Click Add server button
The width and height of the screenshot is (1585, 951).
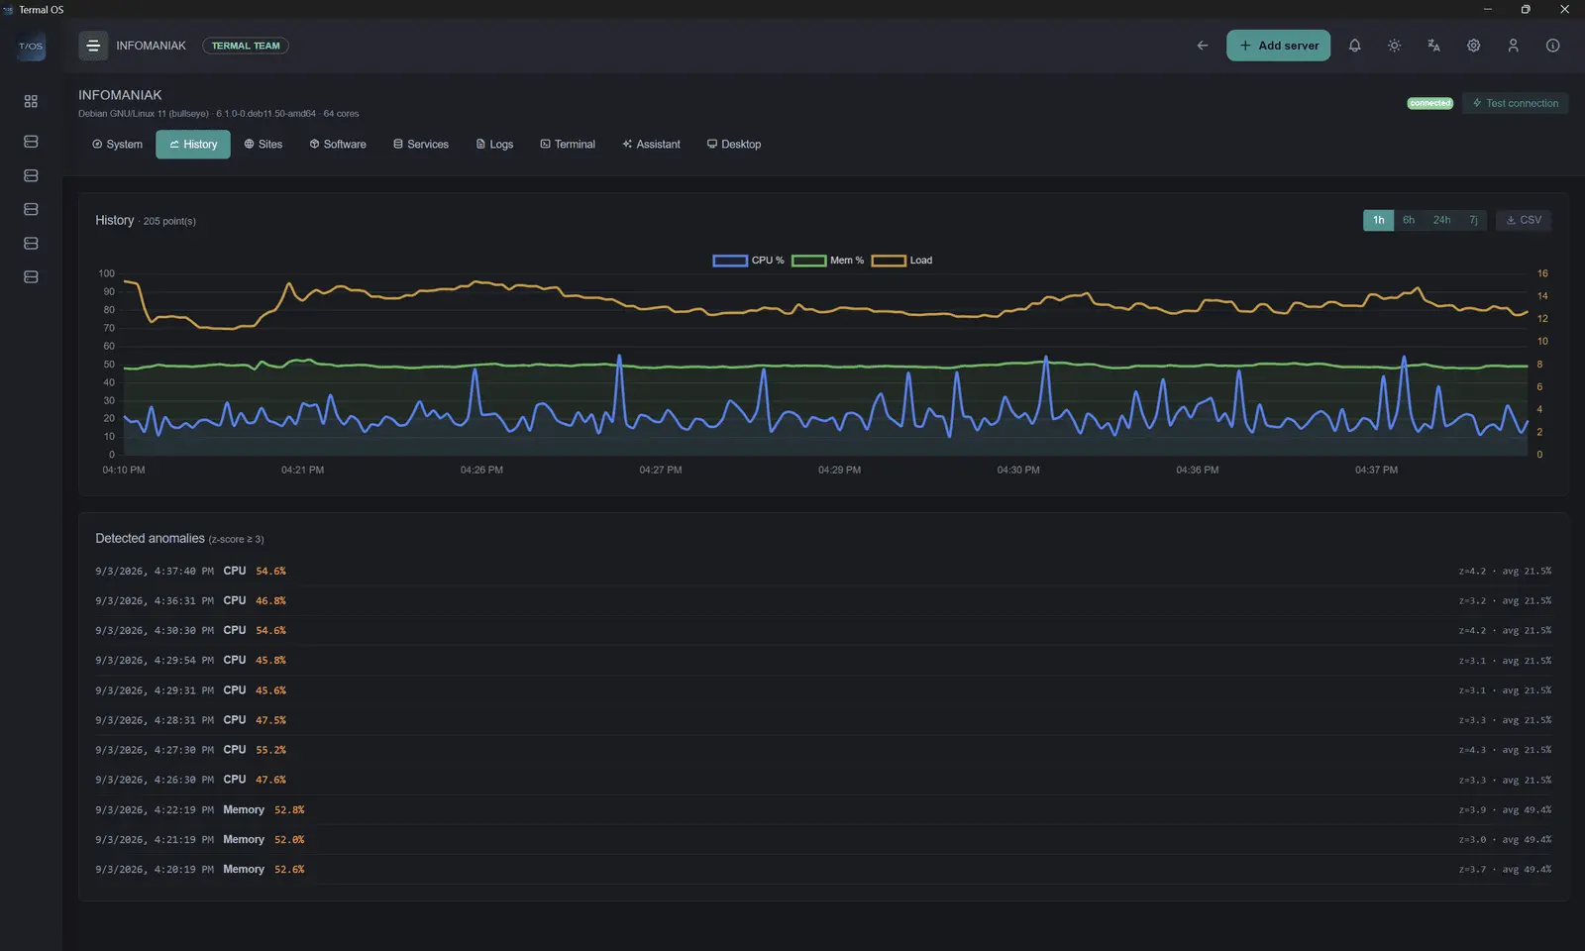(x=1278, y=46)
